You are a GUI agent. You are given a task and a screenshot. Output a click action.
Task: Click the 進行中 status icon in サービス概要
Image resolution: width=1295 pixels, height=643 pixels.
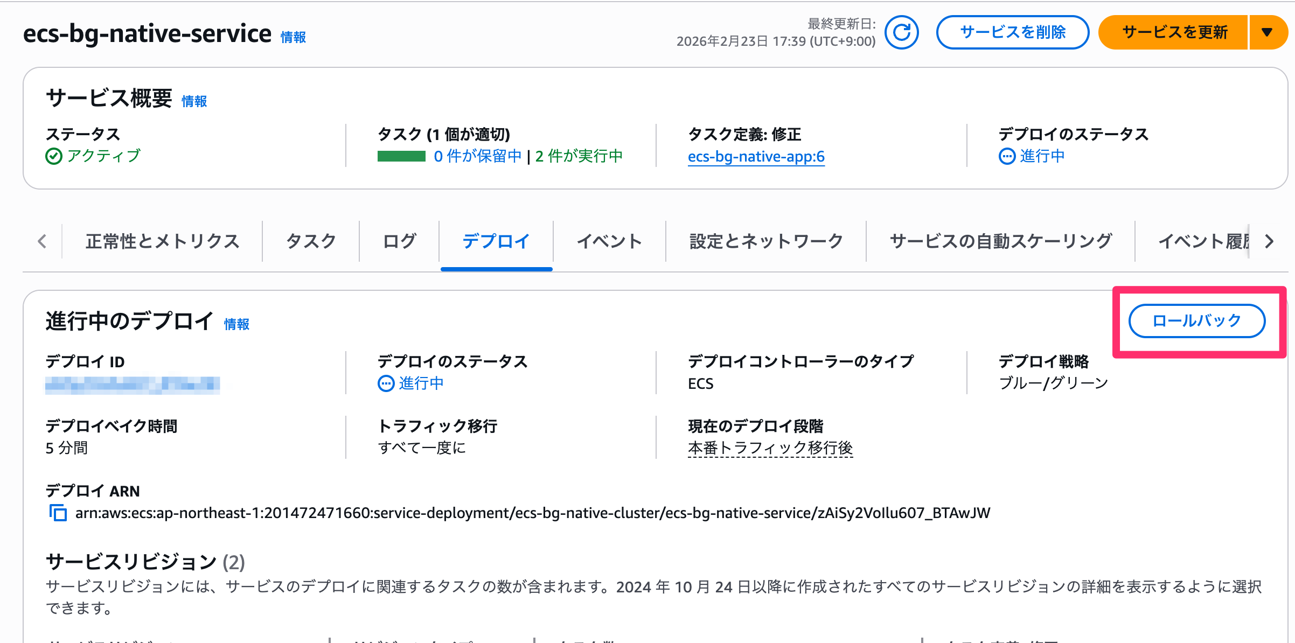pyautogui.click(x=1007, y=157)
